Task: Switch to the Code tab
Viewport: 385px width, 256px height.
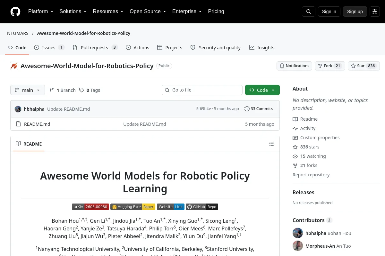Action: [17, 48]
